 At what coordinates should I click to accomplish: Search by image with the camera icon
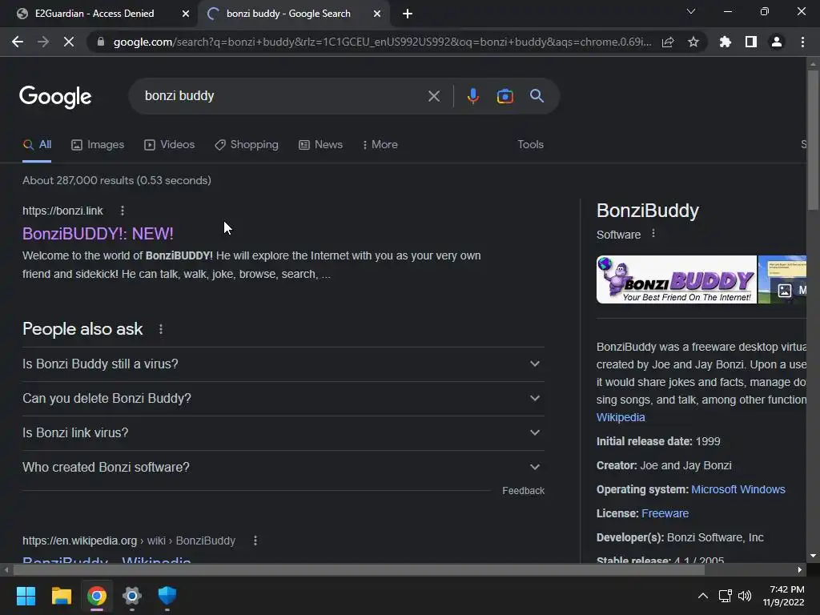click(x=504, y=96)
